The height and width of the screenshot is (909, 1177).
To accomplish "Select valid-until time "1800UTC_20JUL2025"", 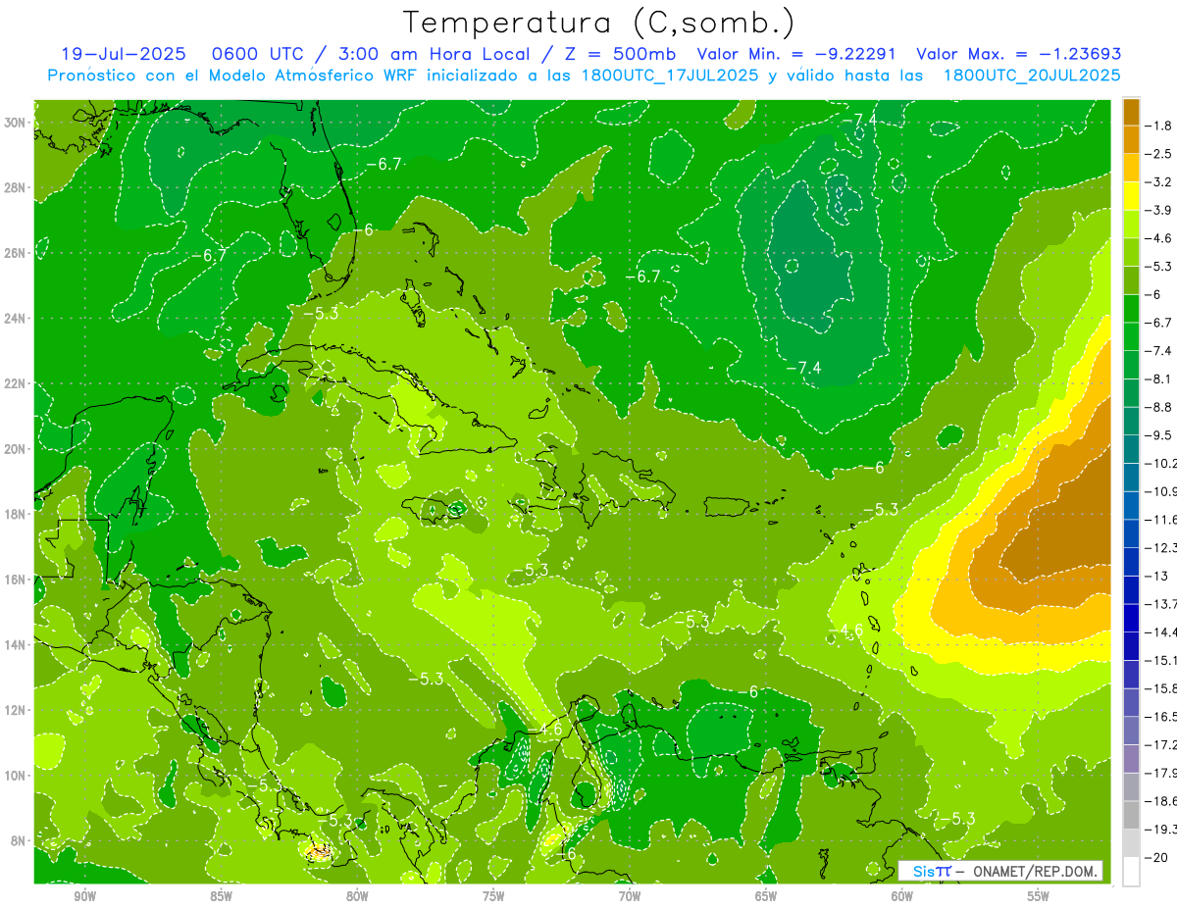I will pos(1032,75).
